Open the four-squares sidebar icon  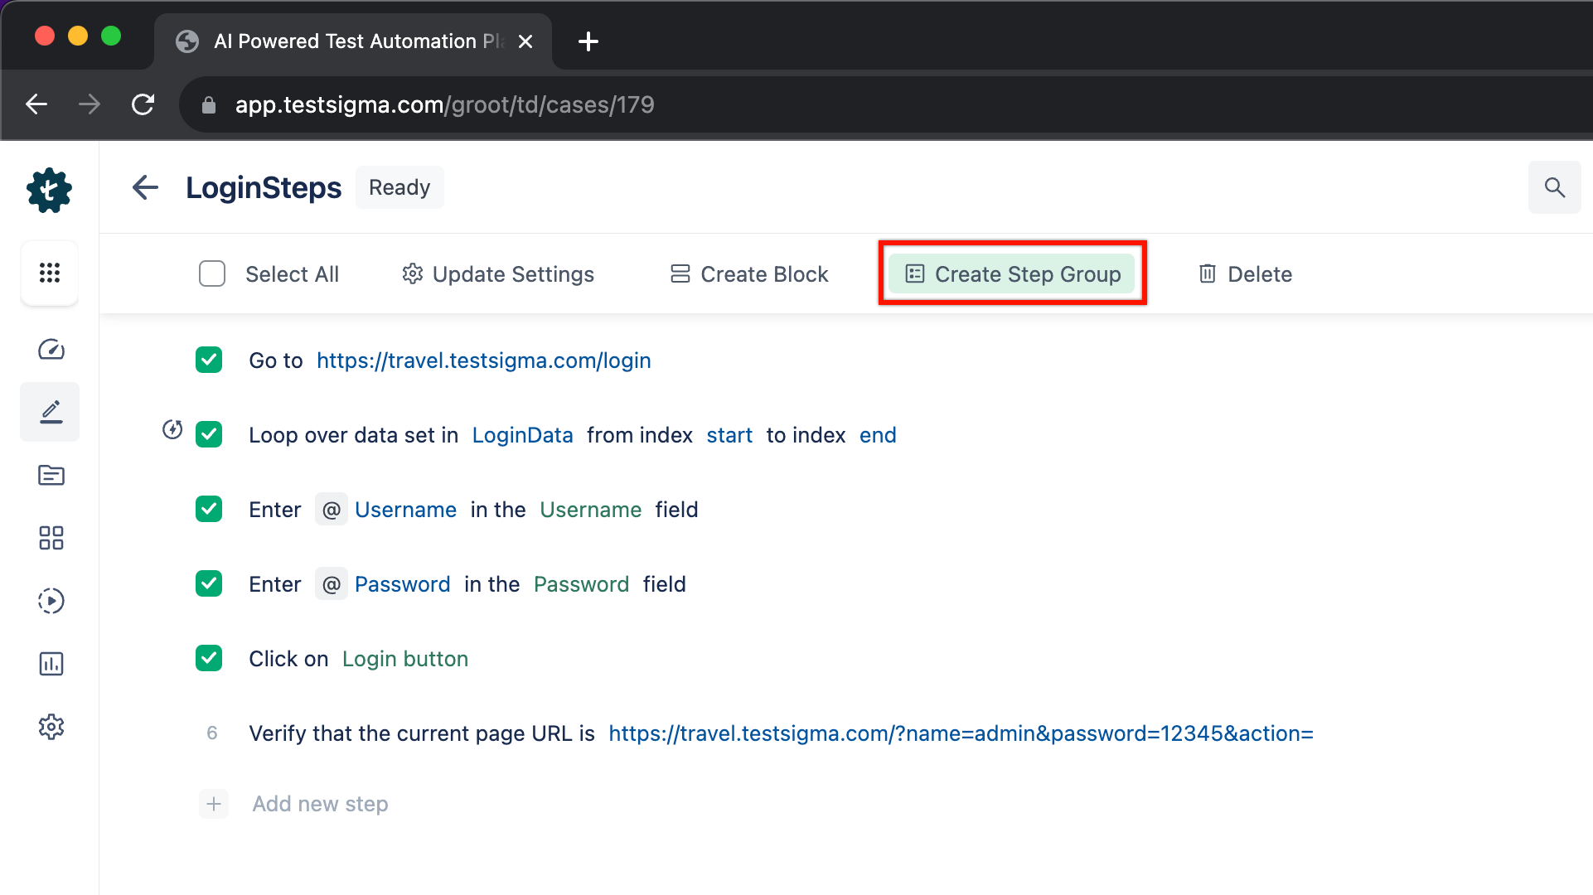pyautogui.click(x=51, y=538)
